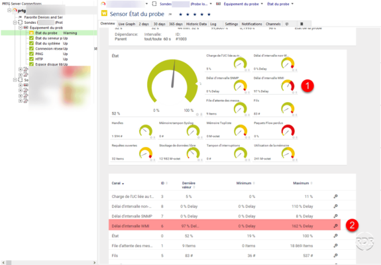Click the green check icon of the HTTP sensor

click(31, 59)
